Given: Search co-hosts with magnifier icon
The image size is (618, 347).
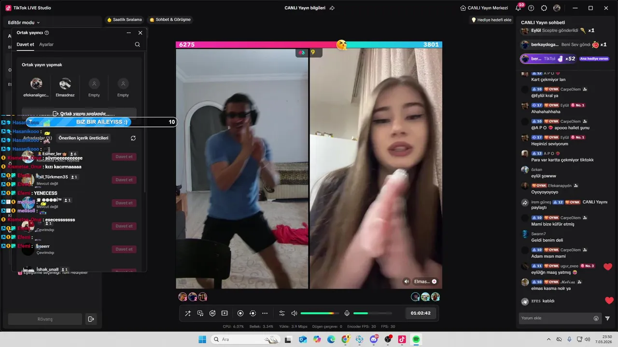Looking at the screenshot, I should point(138,44).
